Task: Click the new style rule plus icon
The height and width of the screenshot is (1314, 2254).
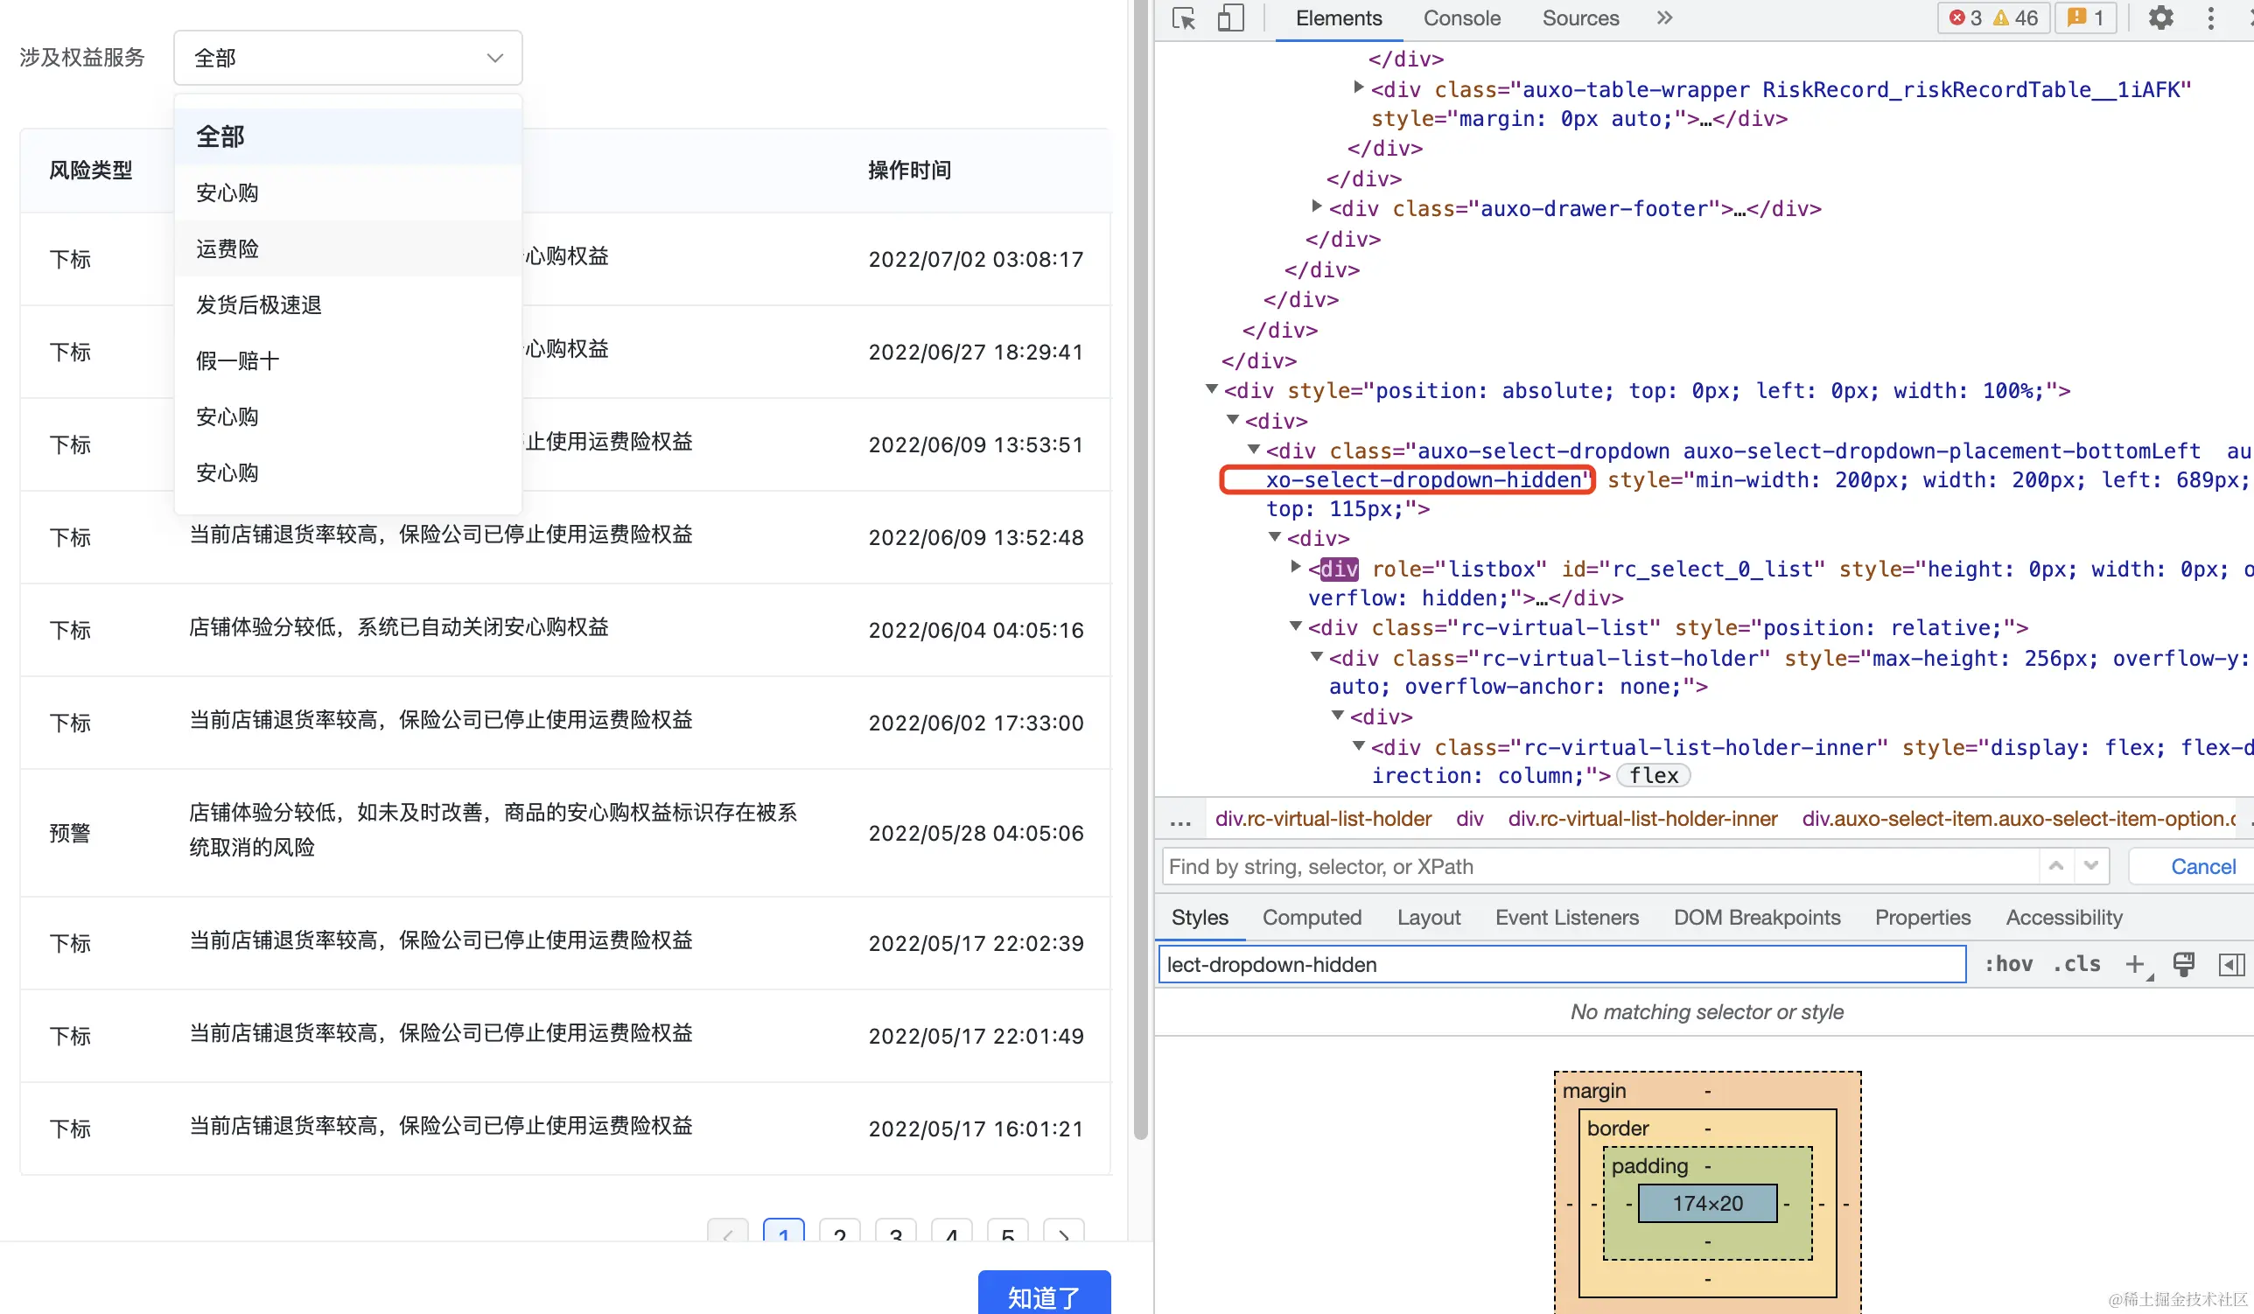Action: tap(2135, 964)
